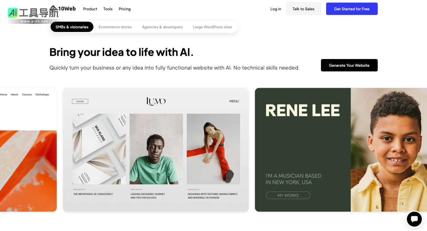Click the Generate Your Website button
The width and height of the screenshot is (427, 231).
349,65
